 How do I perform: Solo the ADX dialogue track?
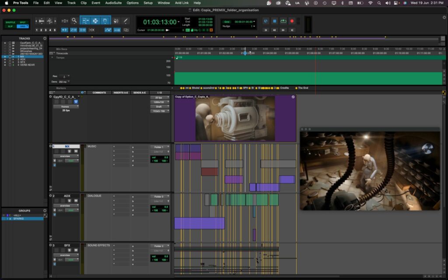coord(70,201)
